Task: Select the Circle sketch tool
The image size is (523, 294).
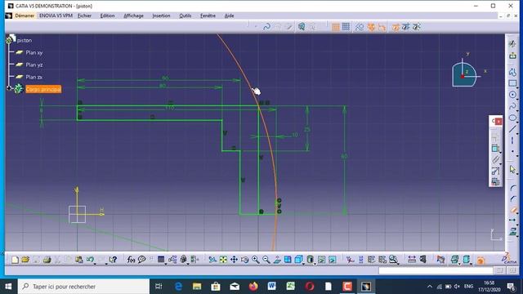Action: point(512,95)
